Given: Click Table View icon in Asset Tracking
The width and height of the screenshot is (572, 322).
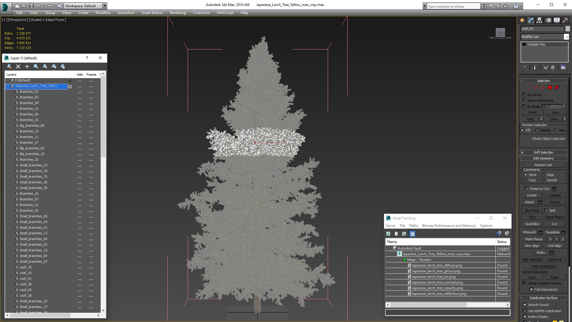Looking at the screenshot, I should [413, 234].
